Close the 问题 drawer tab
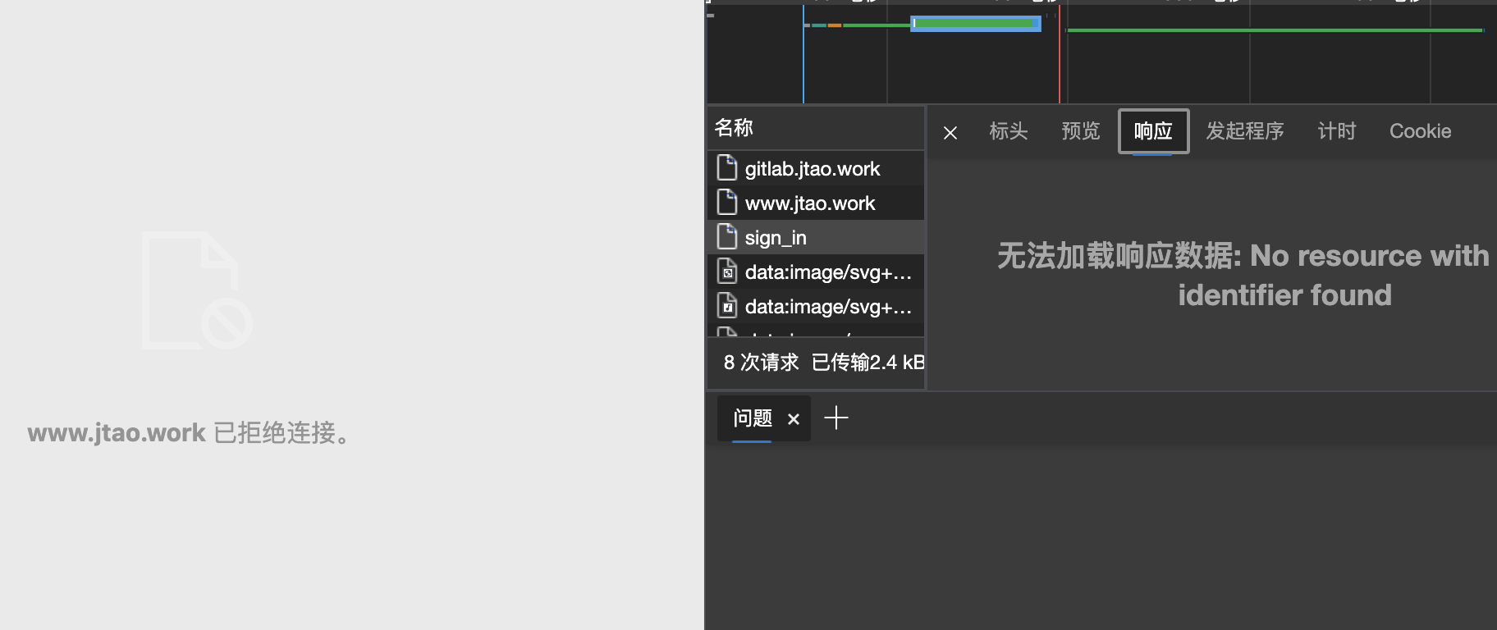The image size is (1497, 630). pos(793,419)
